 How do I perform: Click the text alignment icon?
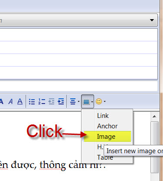coord(73,101)
